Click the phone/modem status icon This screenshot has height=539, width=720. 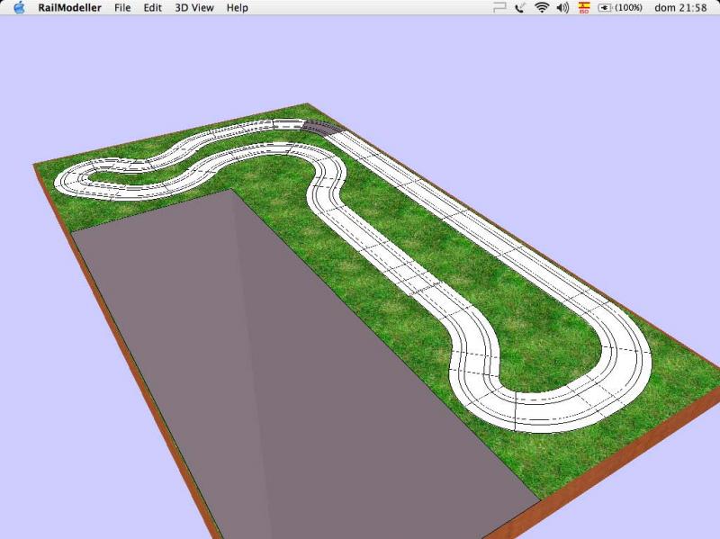[x=521, y=7]
